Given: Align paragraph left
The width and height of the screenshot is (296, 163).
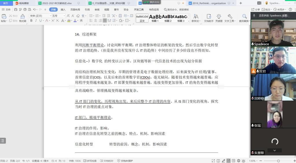Looking at the screenshot, I should pos(91,20).
